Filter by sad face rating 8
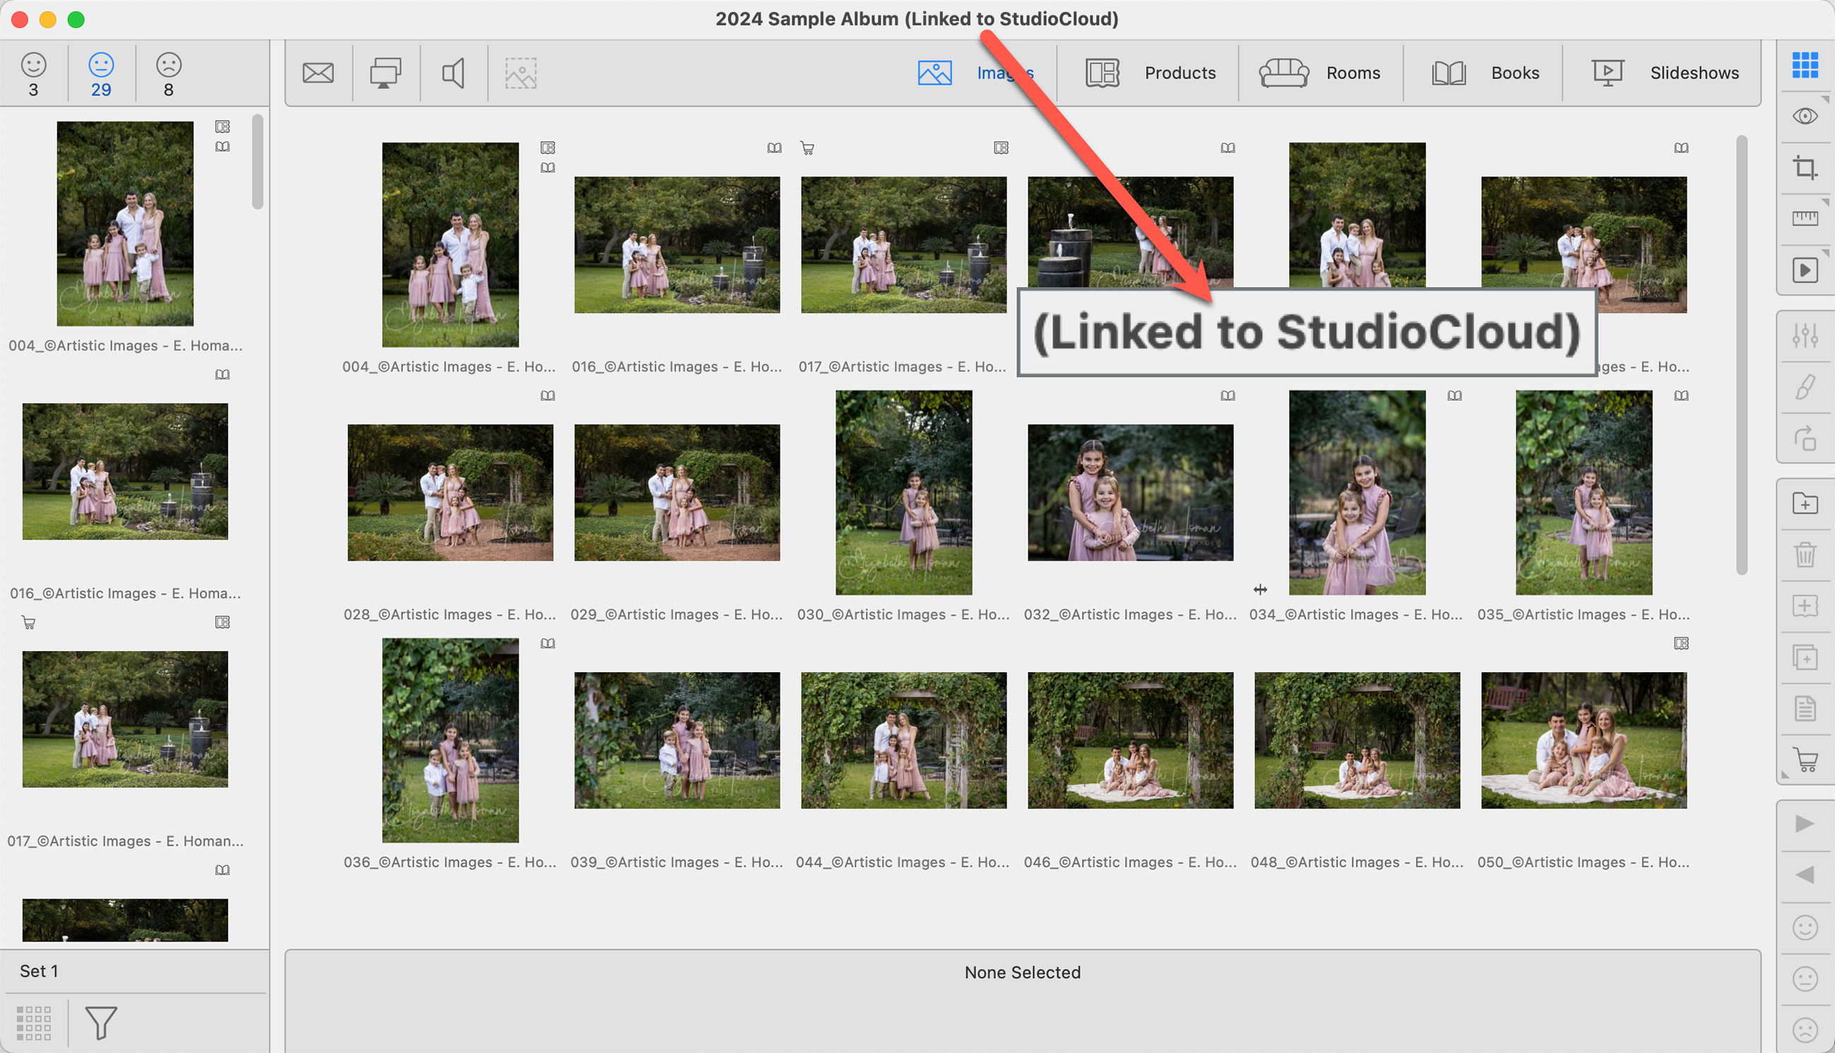The height and width of the screenshot is (1053, 1835). pyautogui.click(x=169, y=74)
